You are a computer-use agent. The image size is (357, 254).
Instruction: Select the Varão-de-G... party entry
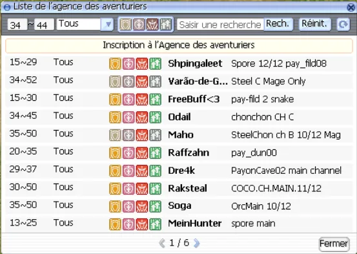(179, 81)
